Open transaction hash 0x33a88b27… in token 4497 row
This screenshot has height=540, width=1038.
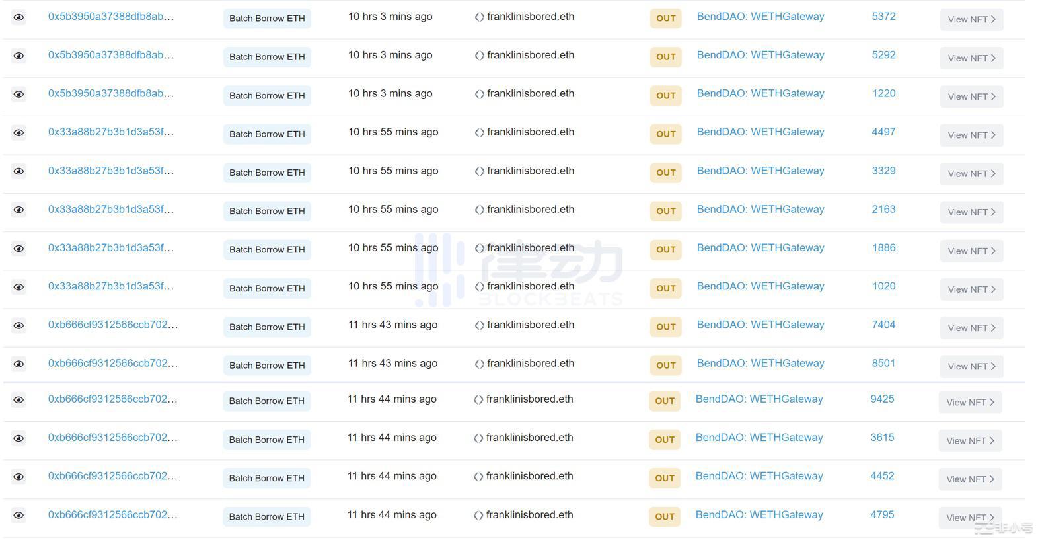point(111,132)
